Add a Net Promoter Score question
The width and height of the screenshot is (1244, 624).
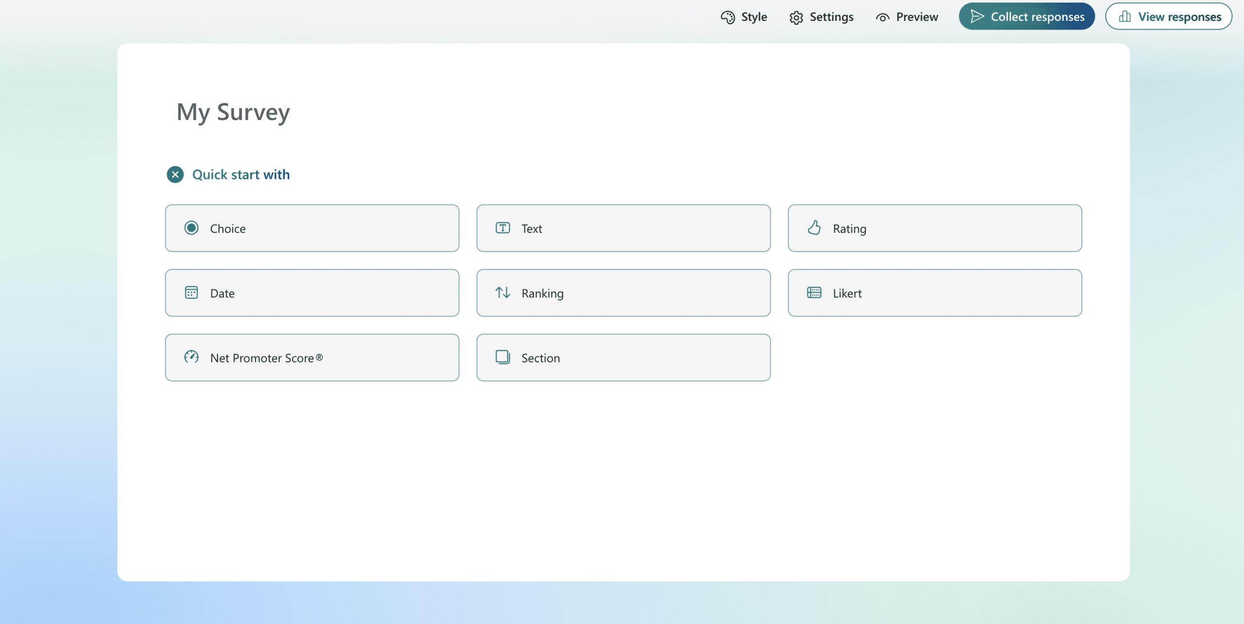click(312, 358)
